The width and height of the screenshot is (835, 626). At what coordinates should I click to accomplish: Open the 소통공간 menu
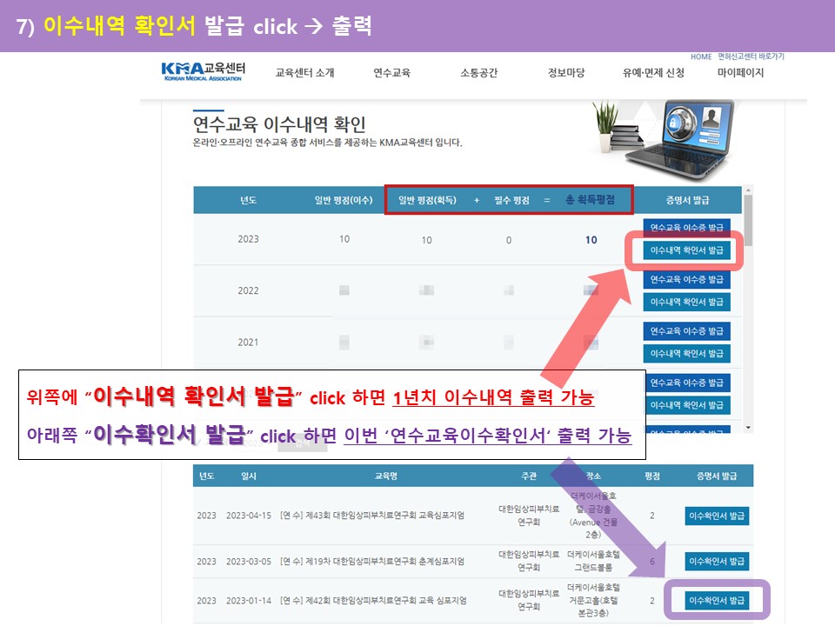click(x=478, y=73)
